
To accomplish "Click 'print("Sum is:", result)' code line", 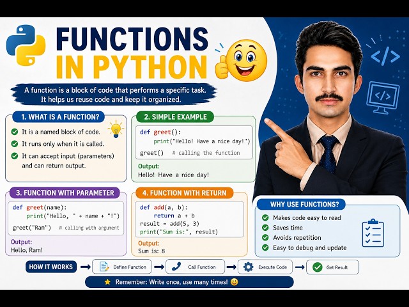I will (x=179, y=232).
